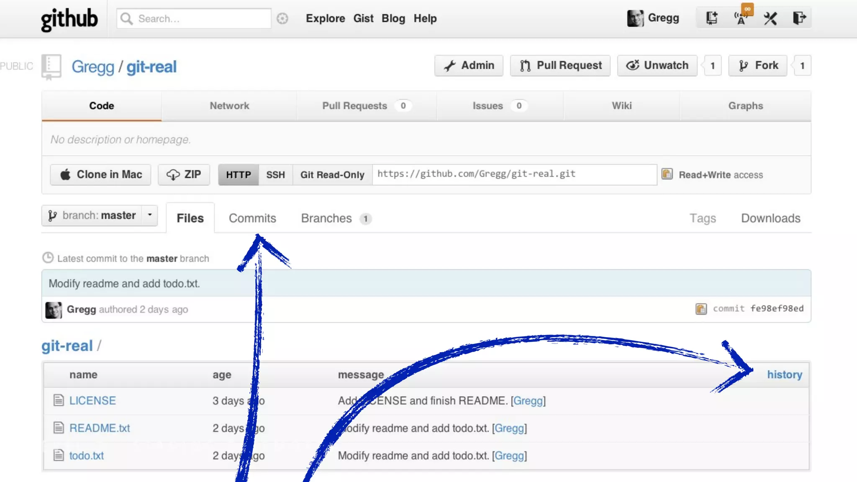The width and height of the screenshot is (857, 482).
Task: Click the github logo
Action: (x=69, y=19)
